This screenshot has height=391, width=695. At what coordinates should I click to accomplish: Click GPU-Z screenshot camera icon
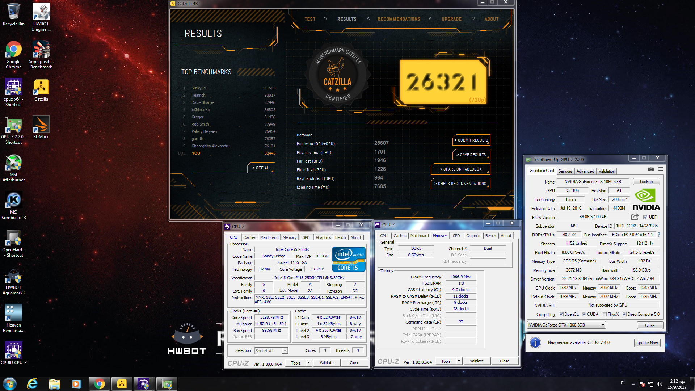(x=650, y=169)
